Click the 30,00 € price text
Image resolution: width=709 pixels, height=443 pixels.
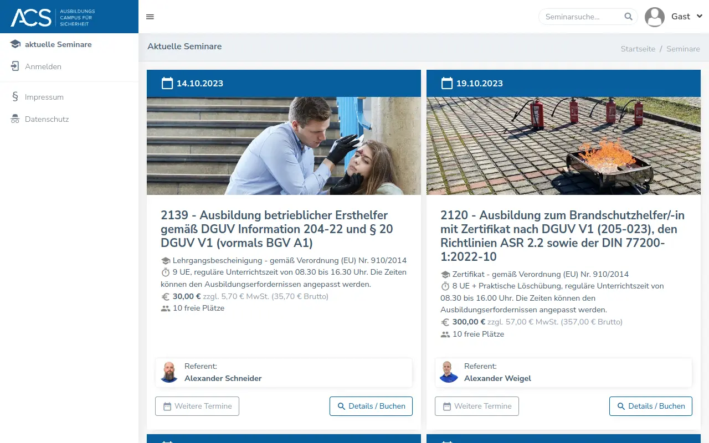[x=187, y=296]
